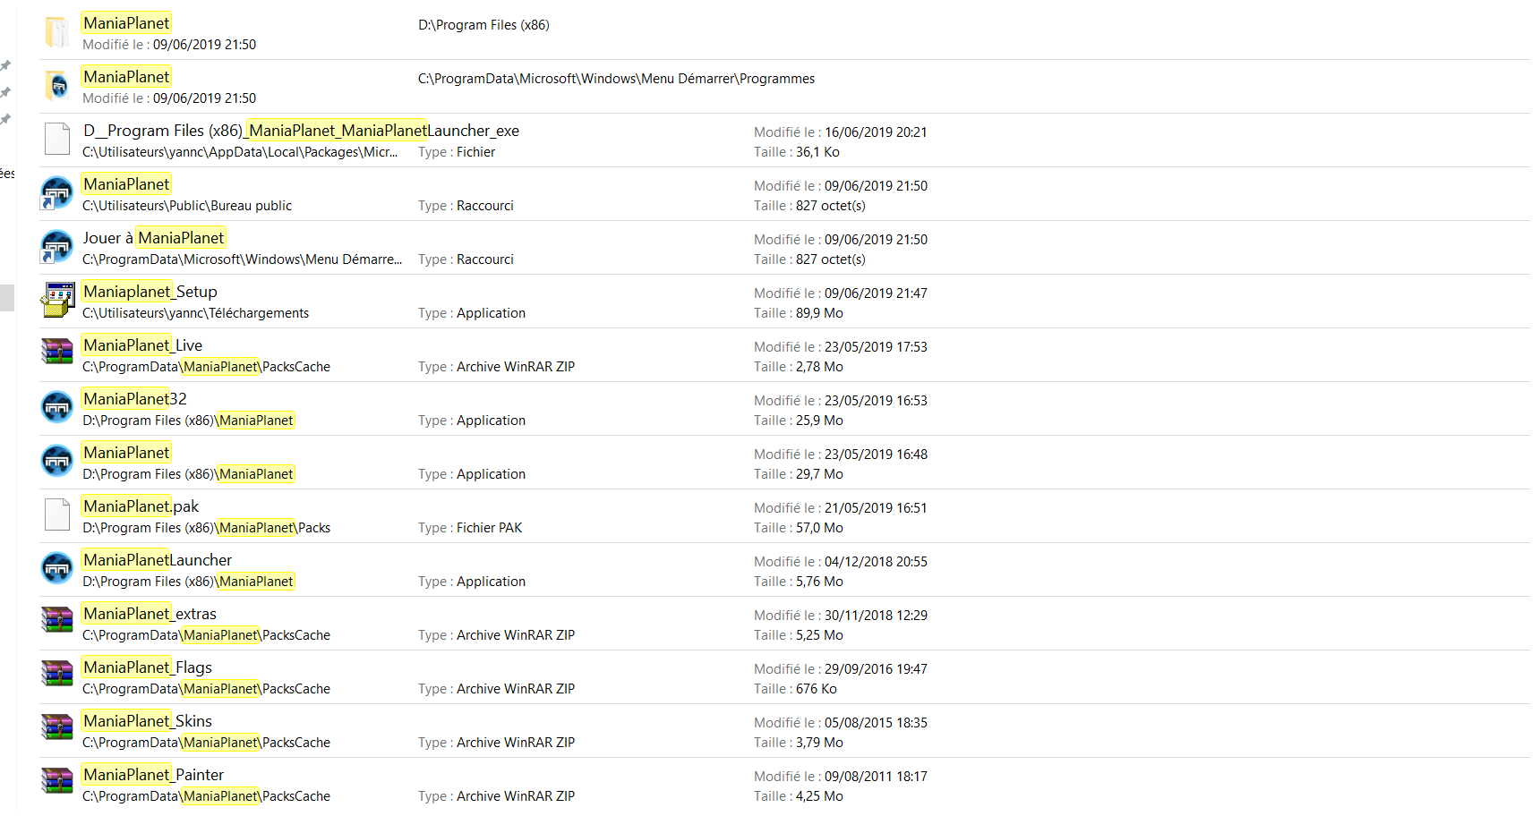The height and width of the screenshot is (816, 1540).
Task: Click the C:\Utilisateurs\Public\Bureau public path
Action: click(x=187, y=206)
